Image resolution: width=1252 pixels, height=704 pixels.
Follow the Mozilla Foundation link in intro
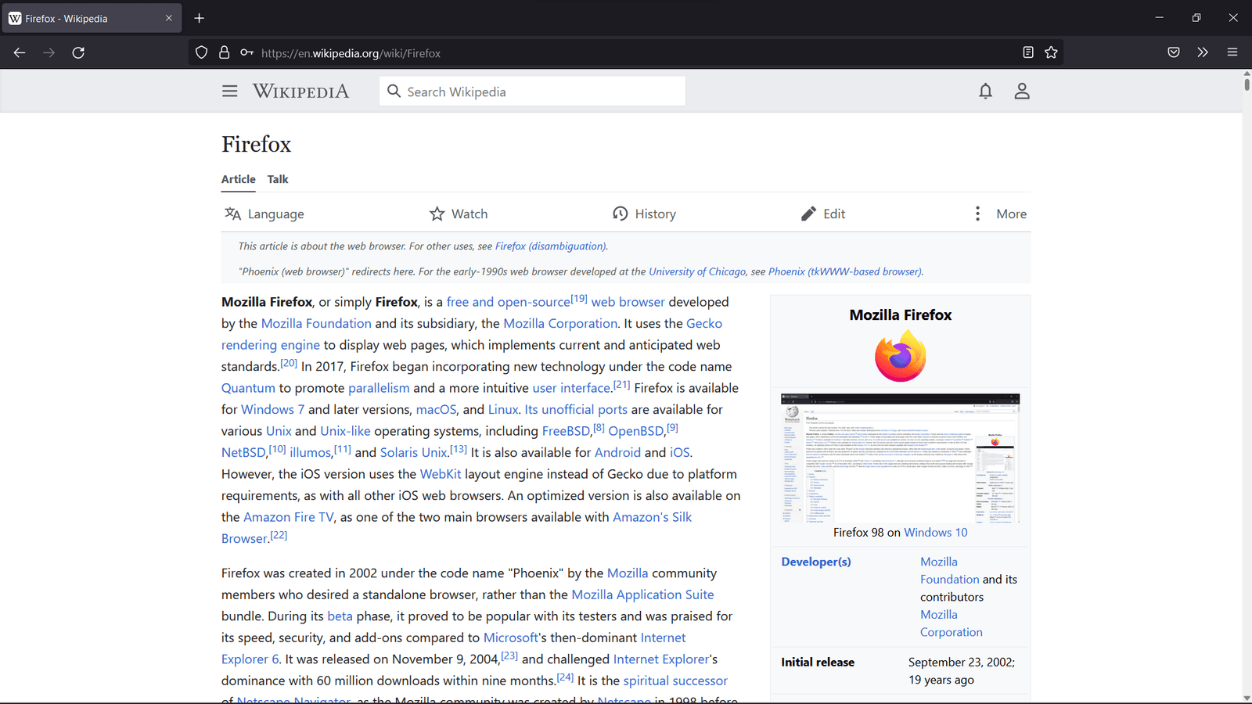(316, 323)
